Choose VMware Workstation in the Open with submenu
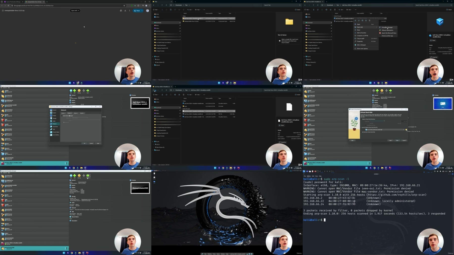Screen dimensions: 454x255 (x=388, y=30)
